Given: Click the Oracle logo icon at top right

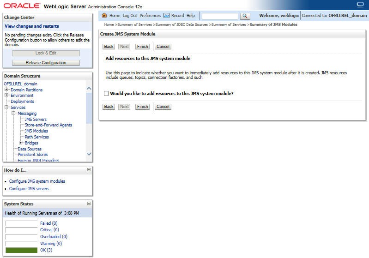Looking at the screenshot, I should click(x=360, y=5).
